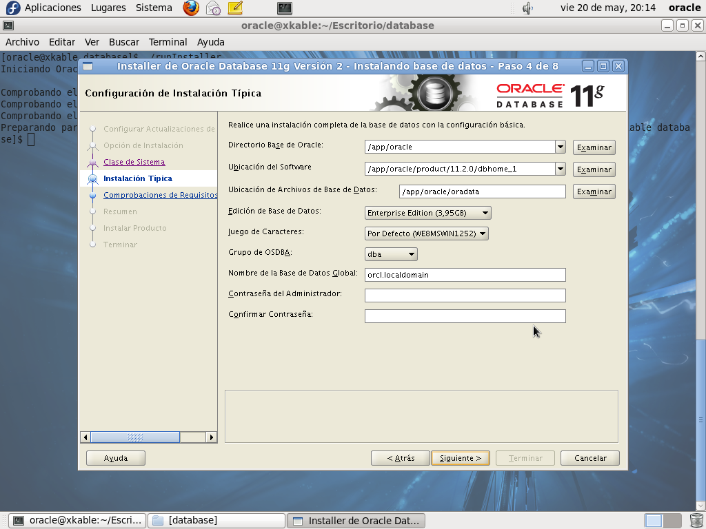Click 'Instalar Producto' step text

click(135, 228)
